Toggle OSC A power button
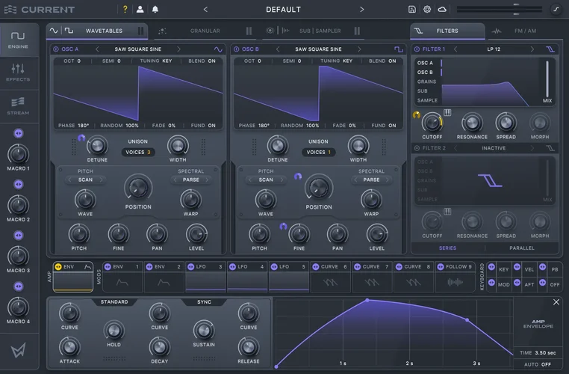 click(56, 49)
